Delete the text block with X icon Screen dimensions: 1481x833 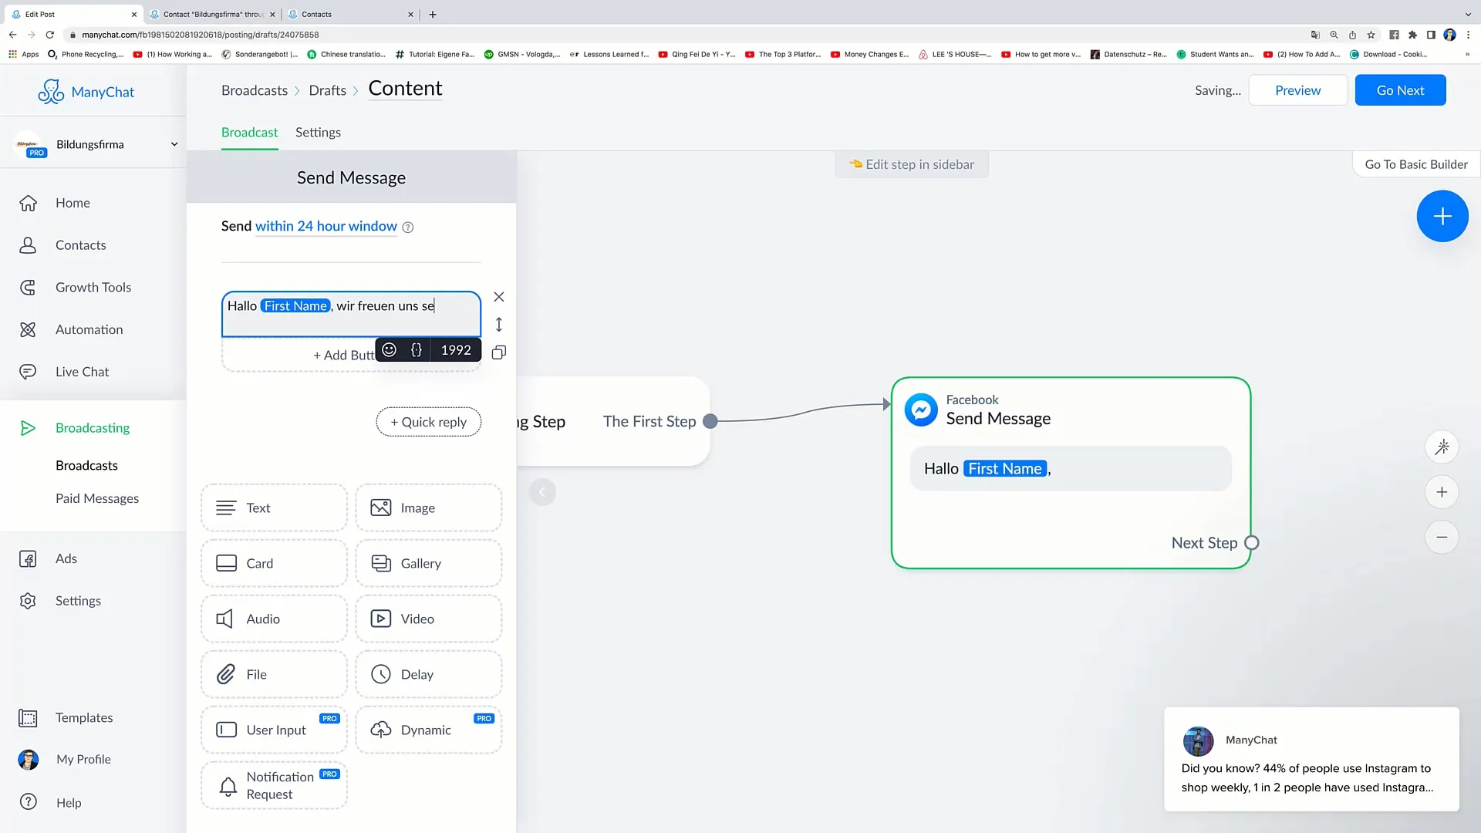[499, 297]
